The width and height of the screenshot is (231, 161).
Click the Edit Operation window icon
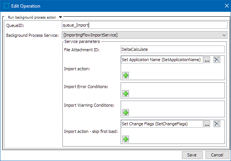click(x=6, y=6)
